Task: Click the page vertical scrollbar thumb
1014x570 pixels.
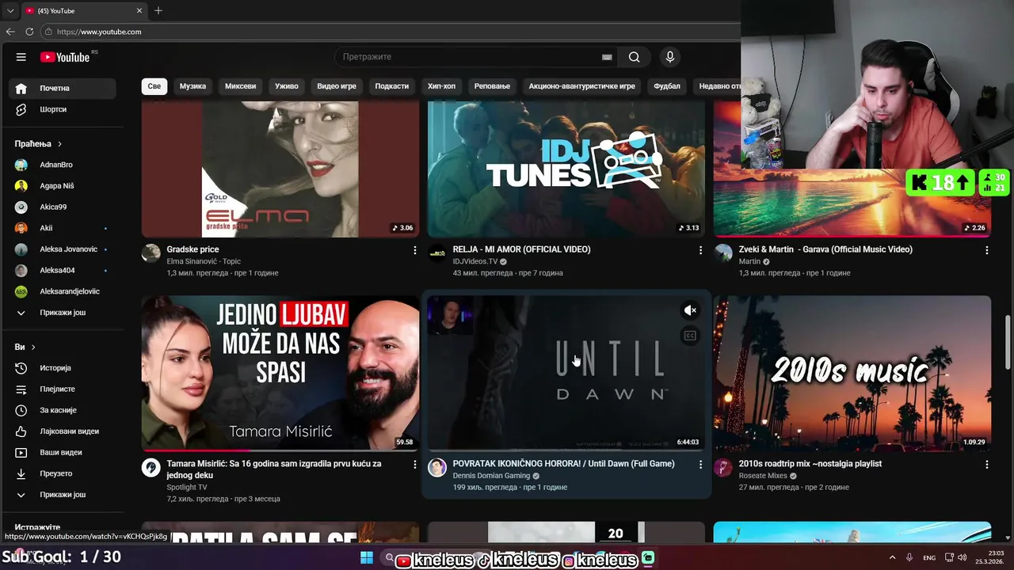Action: [1008, 341]
